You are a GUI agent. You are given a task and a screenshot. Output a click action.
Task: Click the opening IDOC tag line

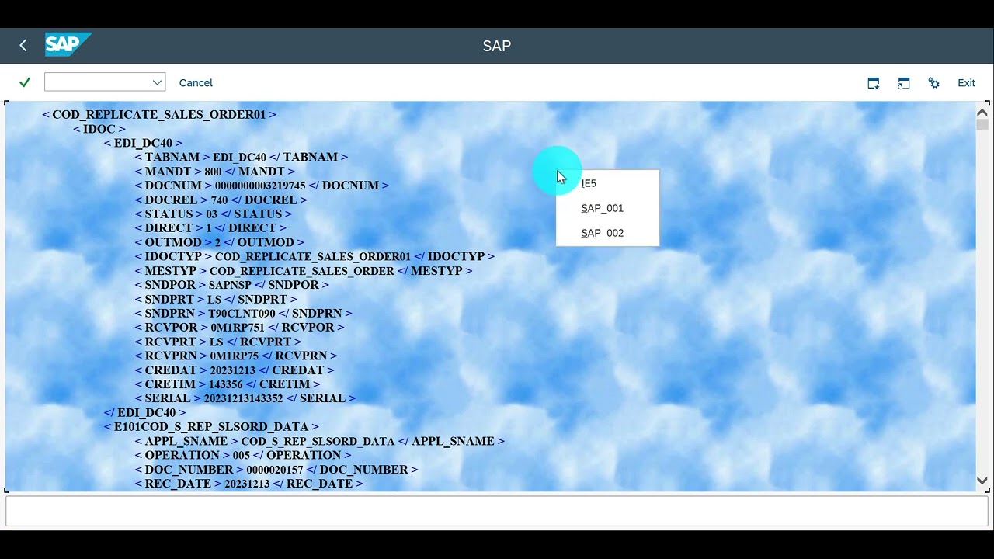[x=99, y=129]
